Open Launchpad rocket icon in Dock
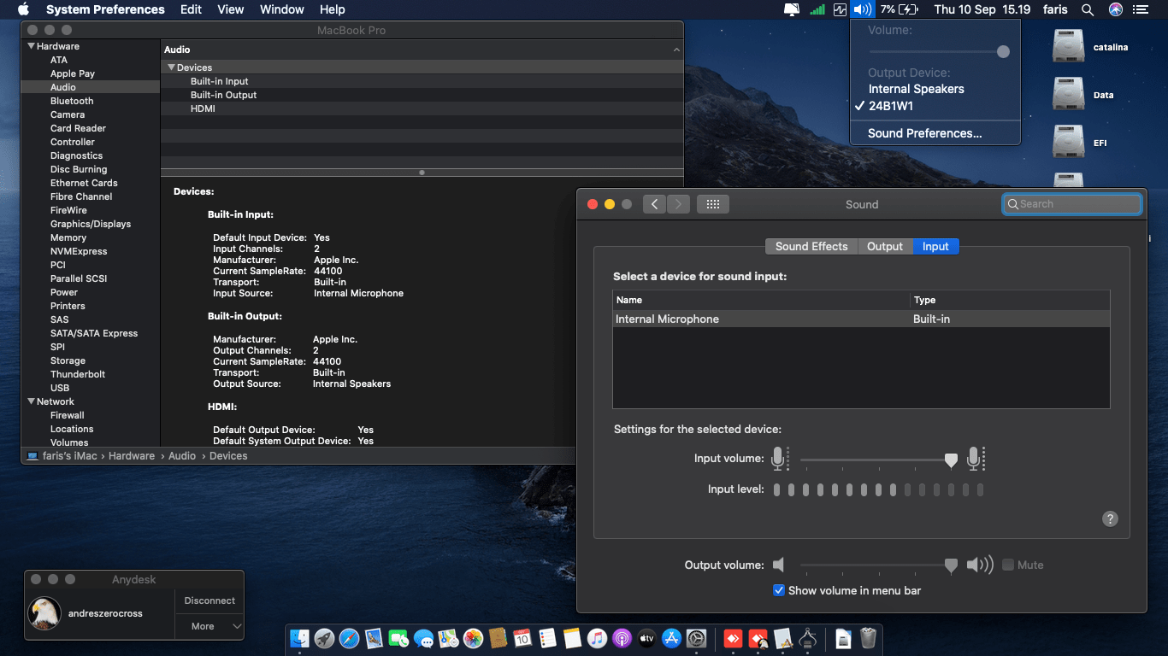Screen dimensions: 1168x656 tap(324, 638)
